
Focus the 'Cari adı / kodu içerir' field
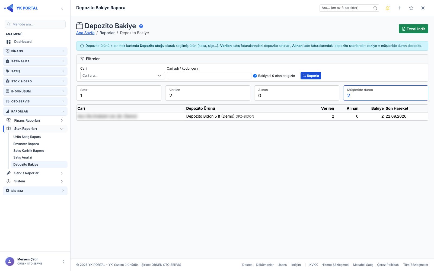tap(209, 76)
